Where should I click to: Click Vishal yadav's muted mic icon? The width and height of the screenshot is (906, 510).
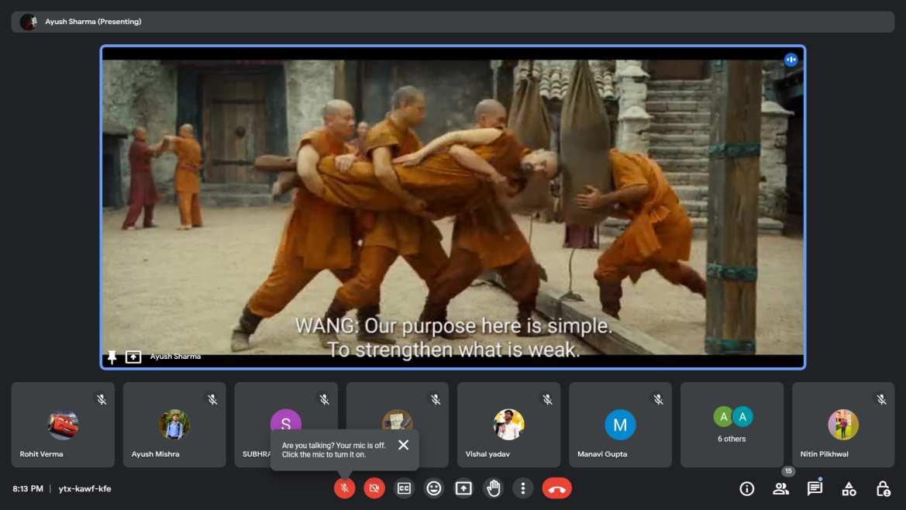pyautogui.click(x=547, y=399)
